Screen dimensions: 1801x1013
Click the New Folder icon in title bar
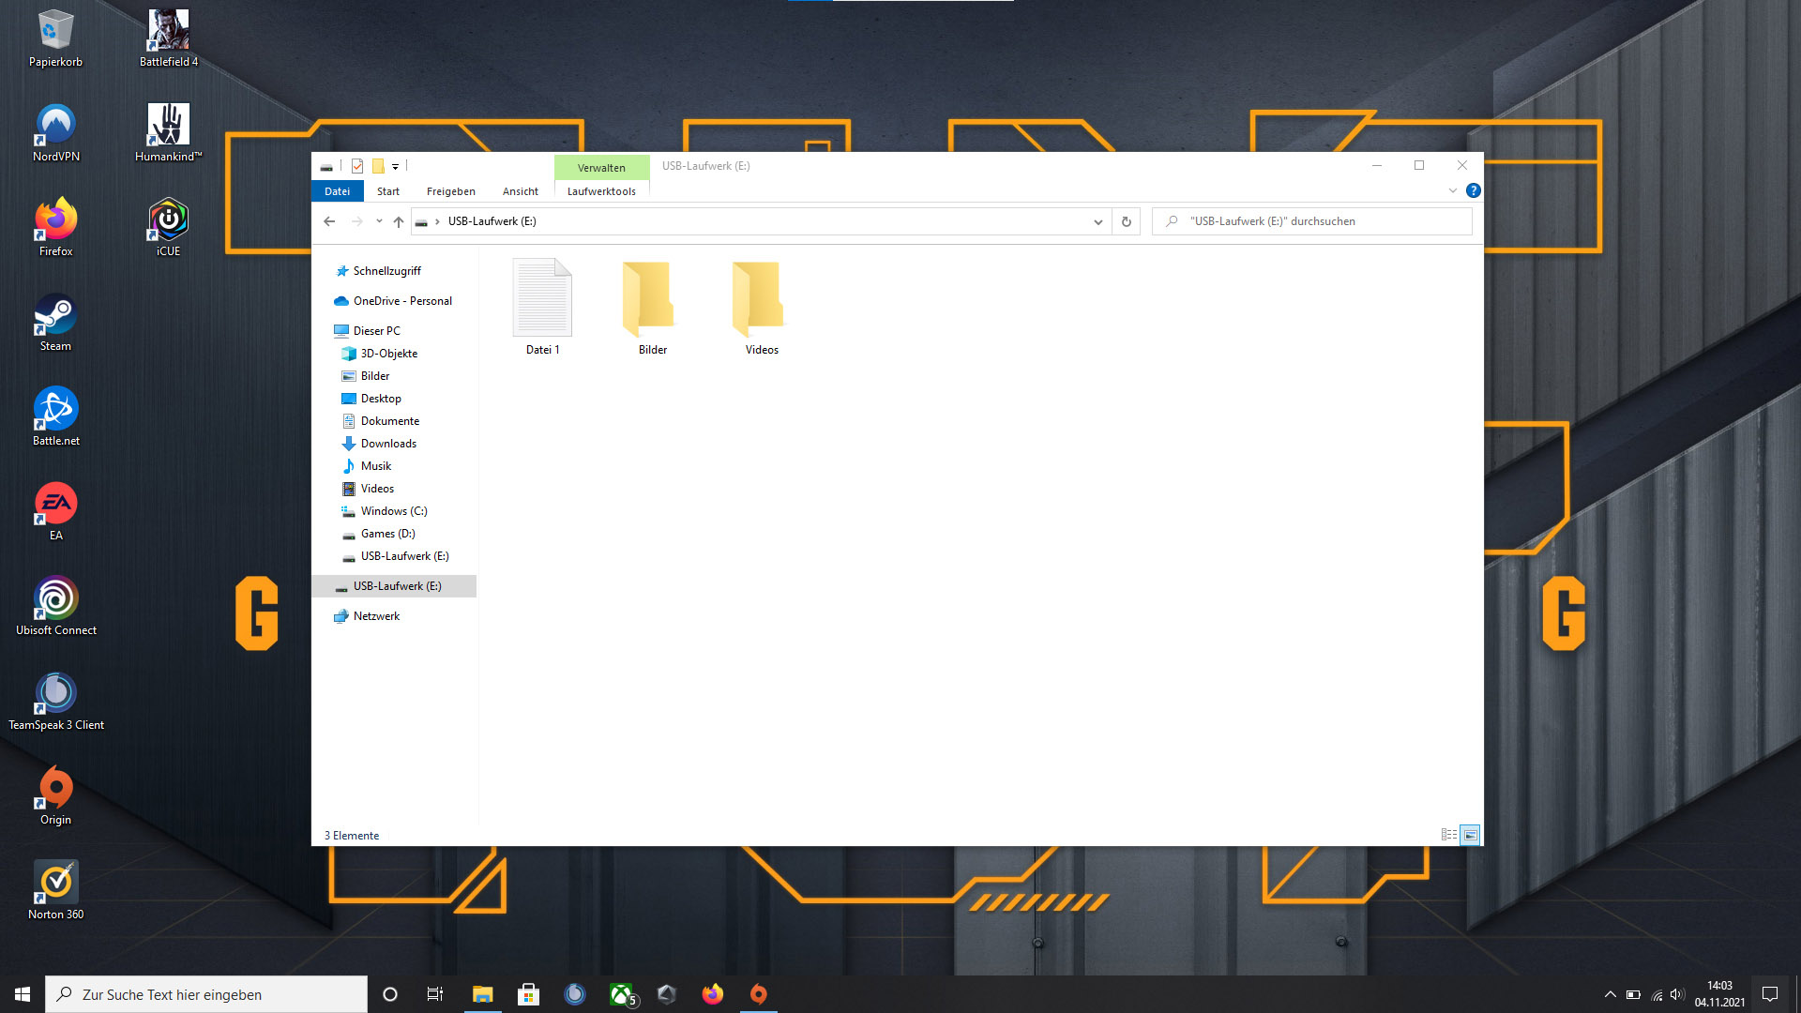(378, 166)
